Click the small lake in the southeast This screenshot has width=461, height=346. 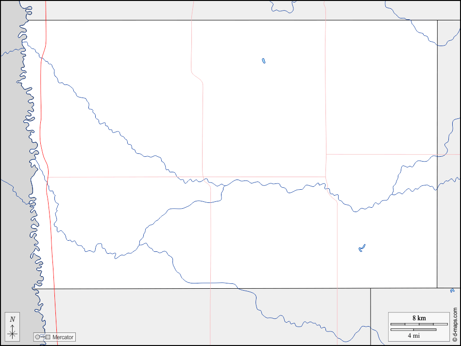point(361,248)
